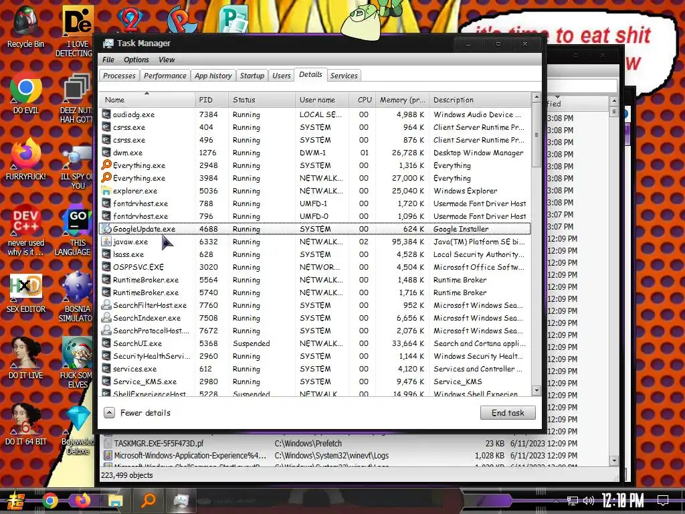Collapse view with Fewer details

click(137, 412)
